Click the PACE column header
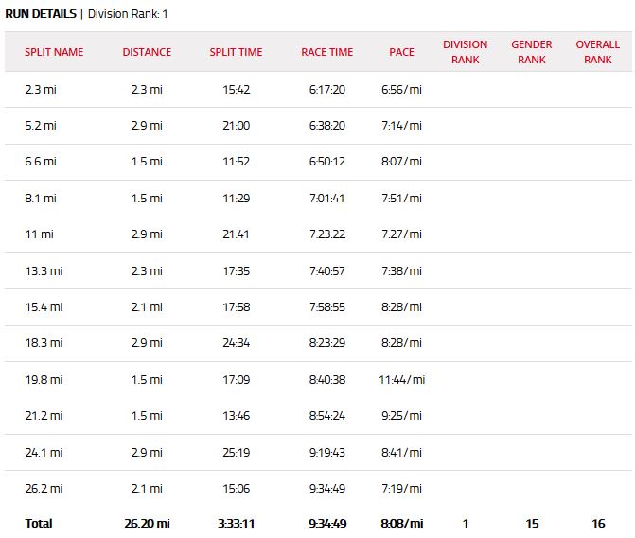 pyautogui.click(x=401, y=52)
